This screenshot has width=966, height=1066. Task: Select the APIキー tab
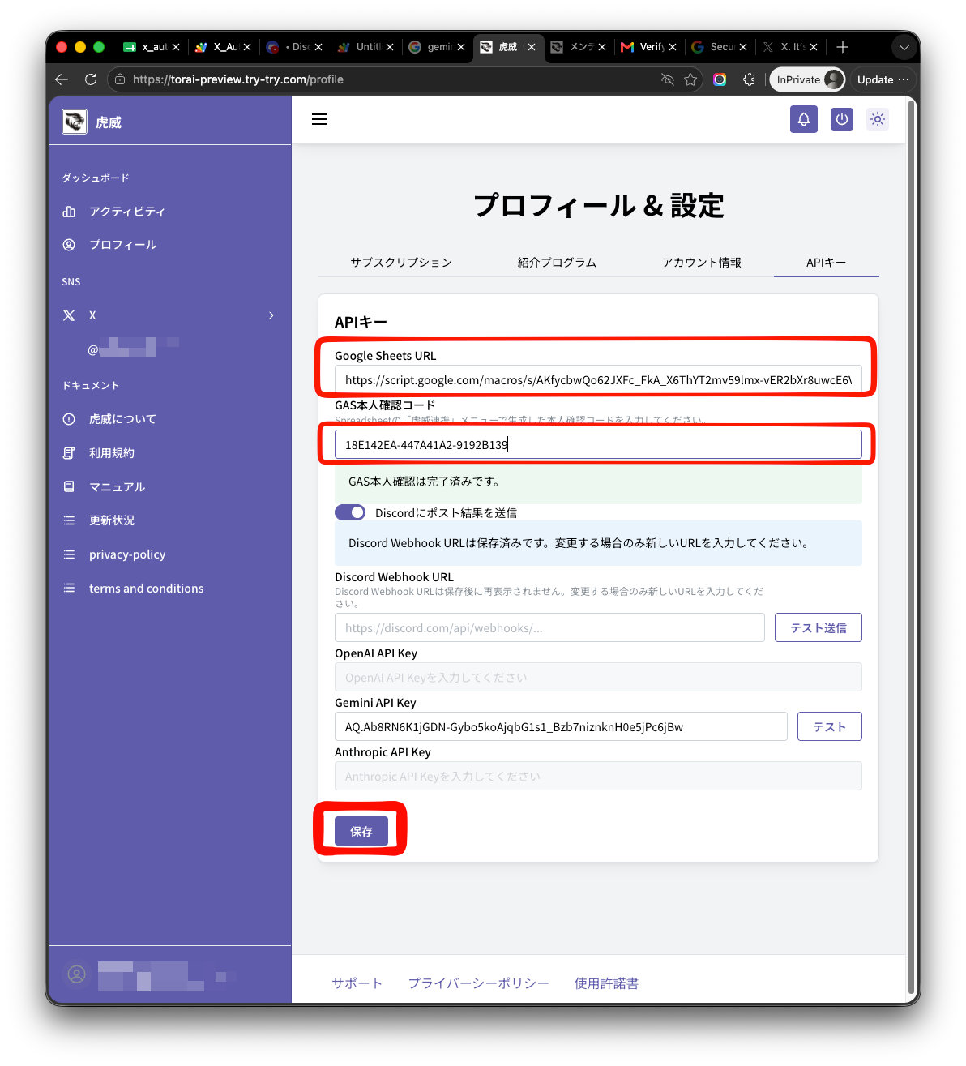826,263
